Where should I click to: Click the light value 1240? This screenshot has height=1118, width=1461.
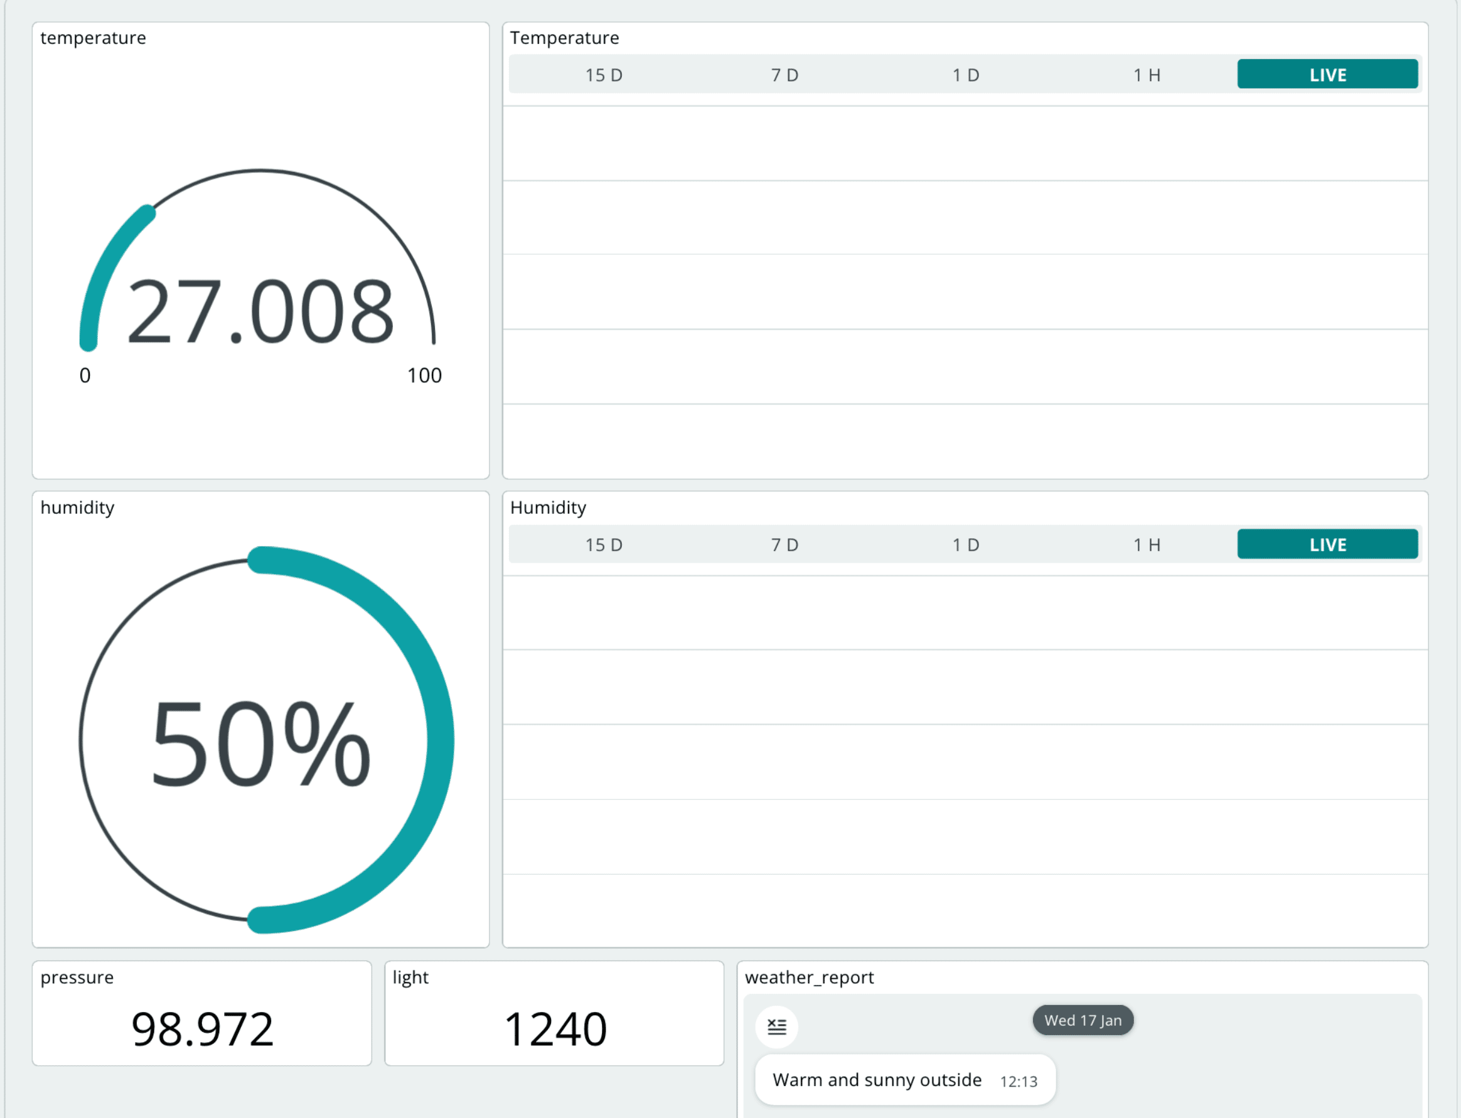(554, 1029)
